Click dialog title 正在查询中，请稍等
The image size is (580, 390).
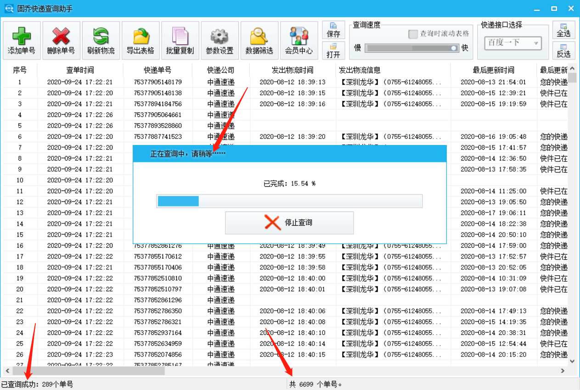point(188,154)
